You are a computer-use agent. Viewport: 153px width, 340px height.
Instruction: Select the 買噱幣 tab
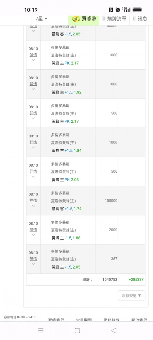pyautogui.click(x=84, y=19)
